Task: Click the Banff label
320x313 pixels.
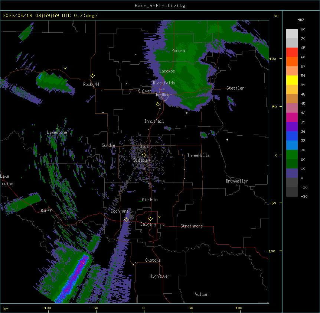Action: (x=46, y=211)
